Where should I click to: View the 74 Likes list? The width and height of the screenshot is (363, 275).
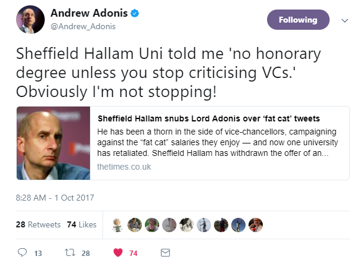(x=82, y=224)
